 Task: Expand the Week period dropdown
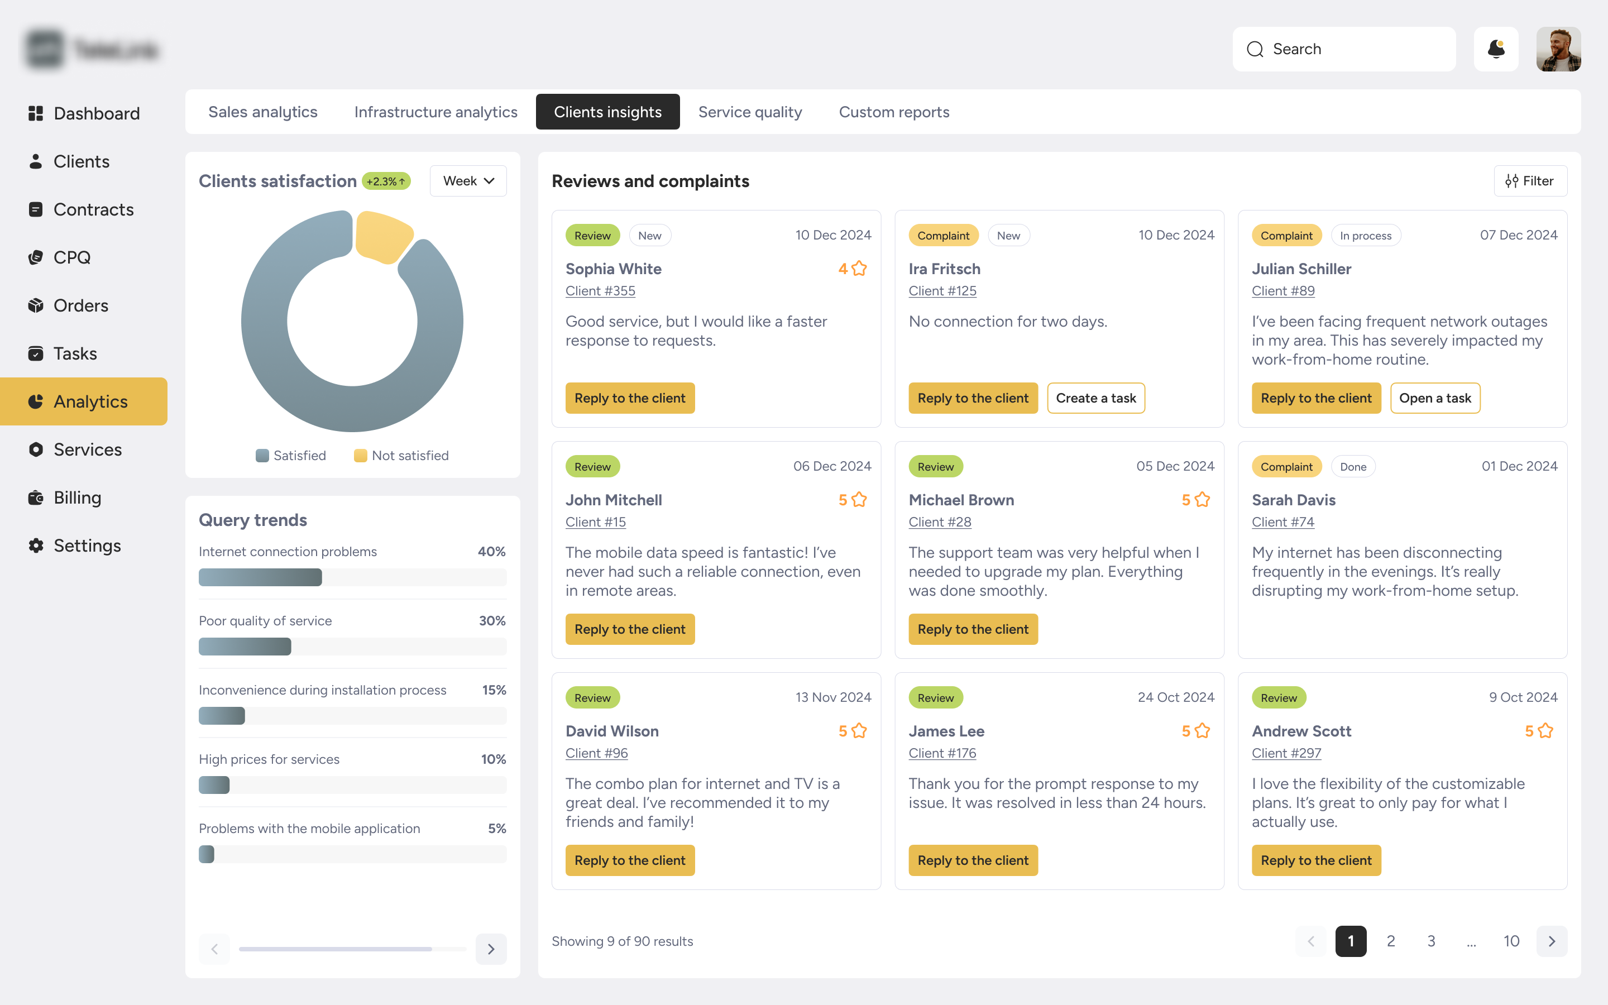tap(468, 181)
